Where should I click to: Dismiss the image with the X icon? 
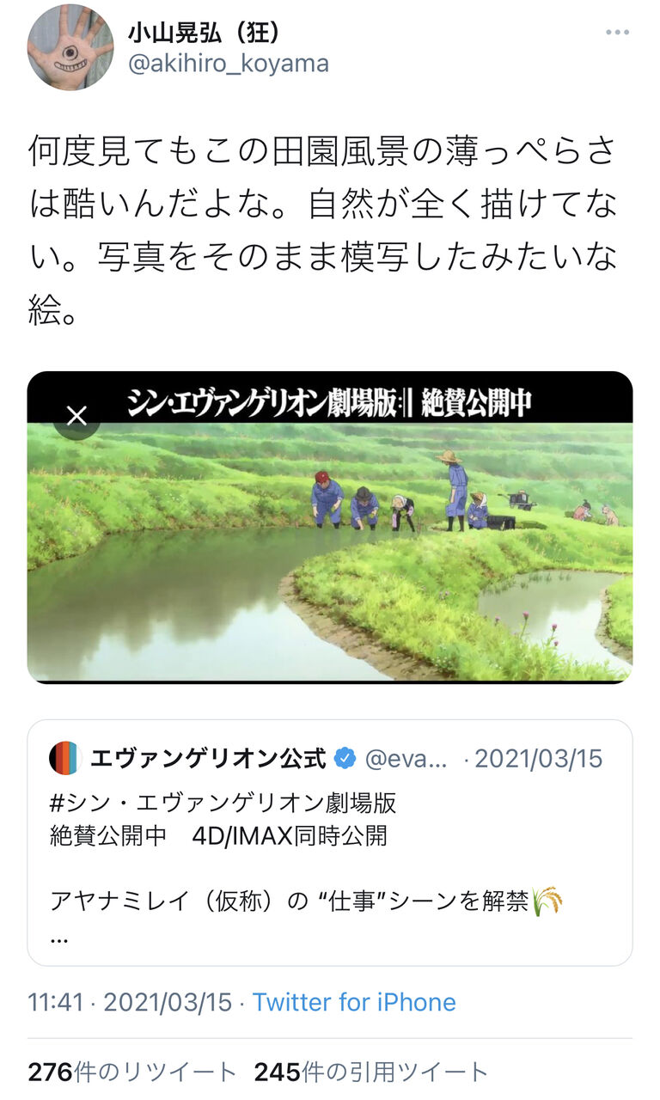(x=76, y=416)
